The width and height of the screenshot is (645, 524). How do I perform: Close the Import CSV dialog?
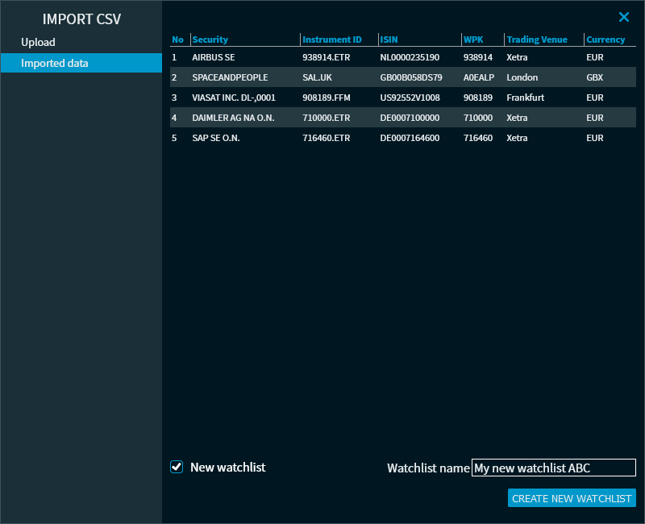pos(623,17)
